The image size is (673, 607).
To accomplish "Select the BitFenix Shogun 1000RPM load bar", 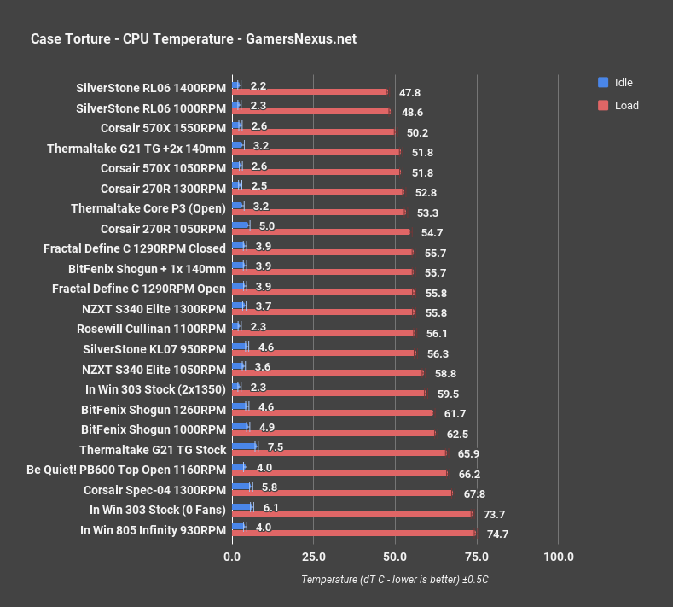I will click(334, 433).
